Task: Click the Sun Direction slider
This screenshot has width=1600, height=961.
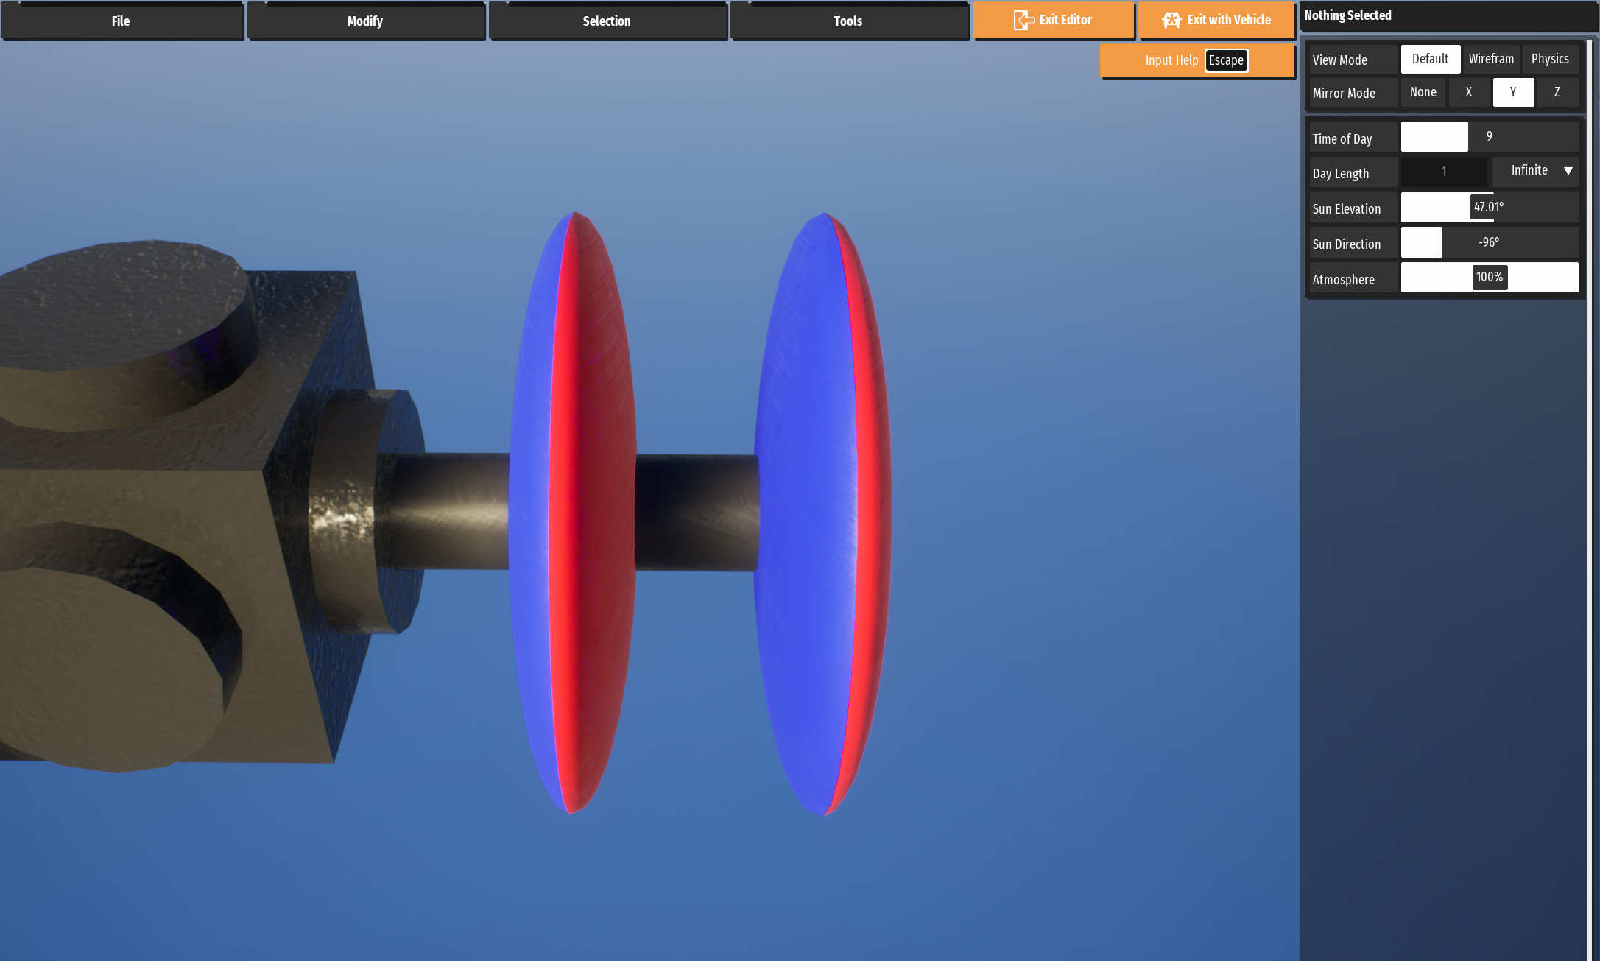Action: [x=1489, y=242]
